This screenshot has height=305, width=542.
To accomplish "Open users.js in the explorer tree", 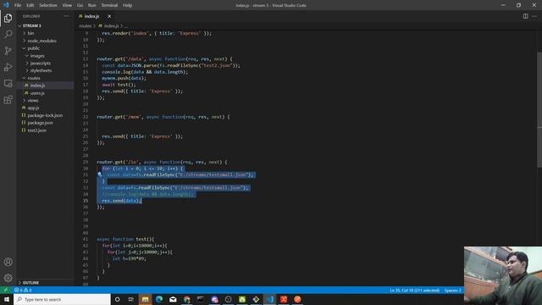I will point(37,93).
